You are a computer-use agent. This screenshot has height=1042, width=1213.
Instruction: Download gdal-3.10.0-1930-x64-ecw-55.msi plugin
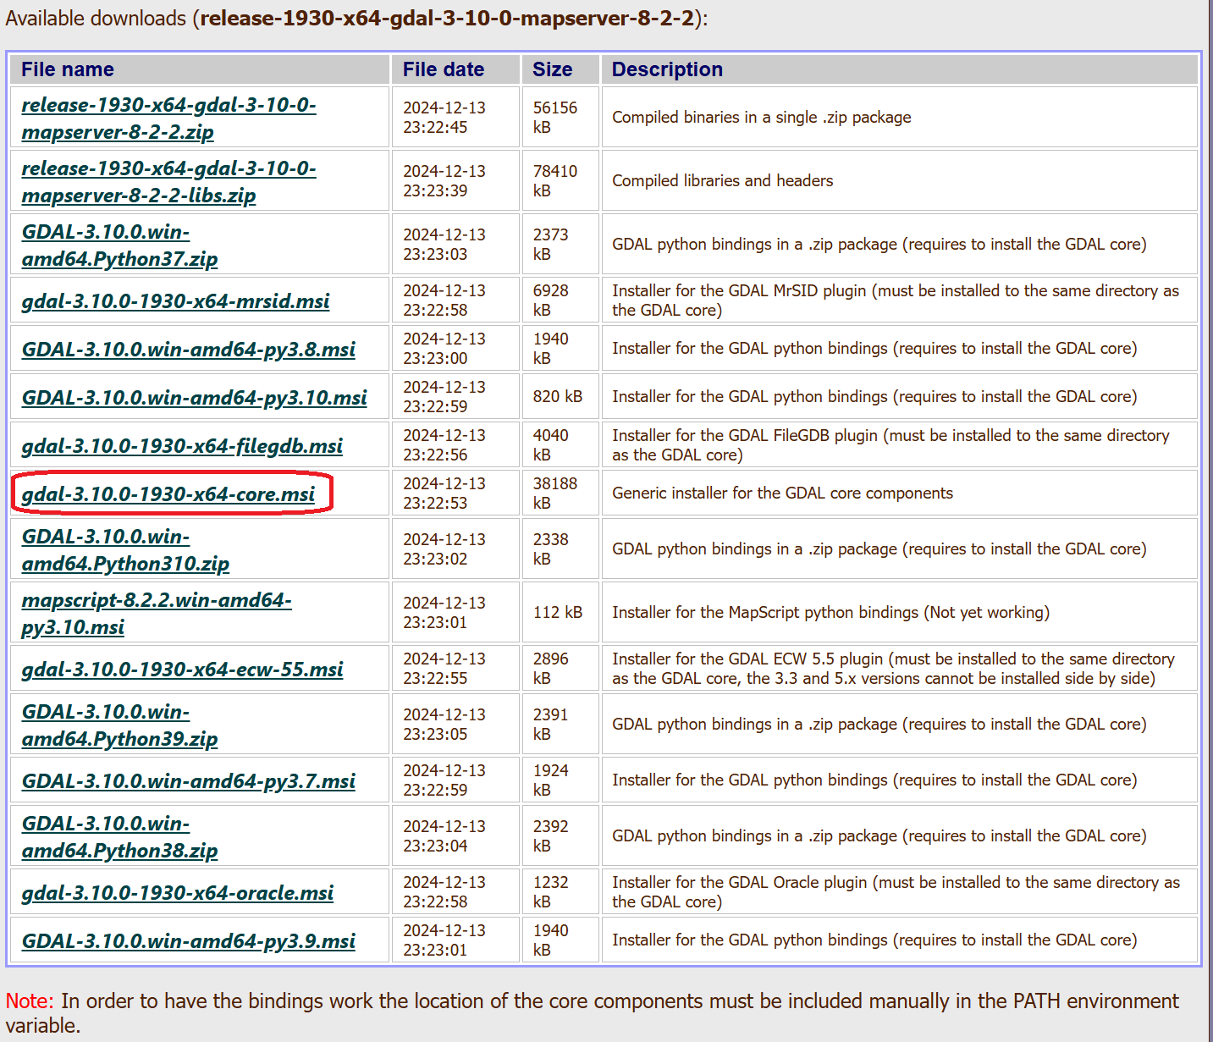pyautogui.click(x=182, y=670)
